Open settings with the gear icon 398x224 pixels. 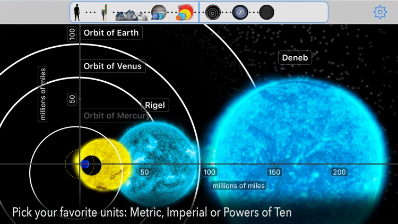(x=380, y=12)
